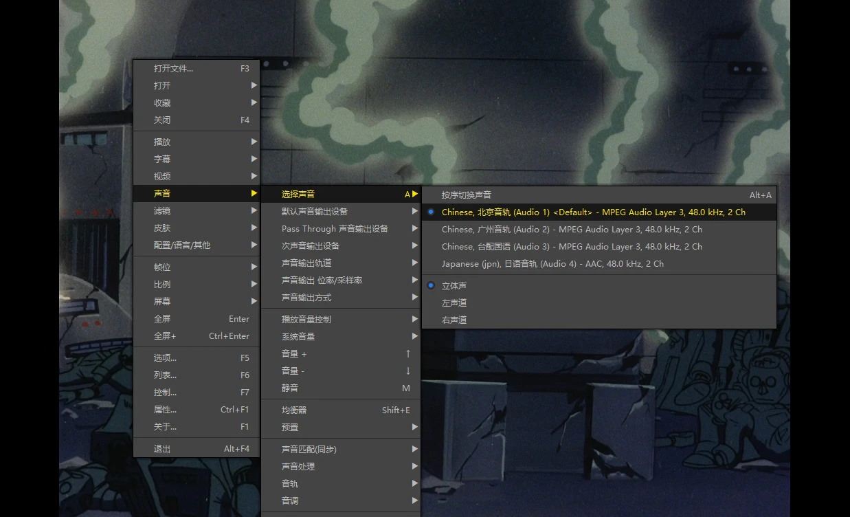Open 声音处理 submenu
This screenshot has height=517, width=850.
341,466
